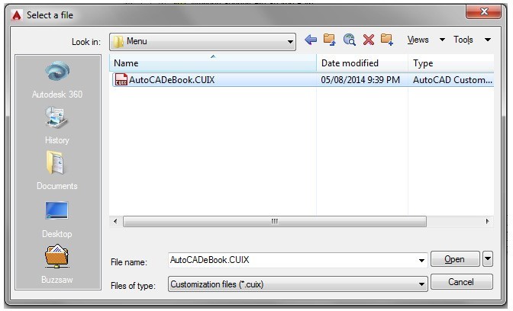Create a new folder icon
Screen dimensions: 513x311
[387, 40]
